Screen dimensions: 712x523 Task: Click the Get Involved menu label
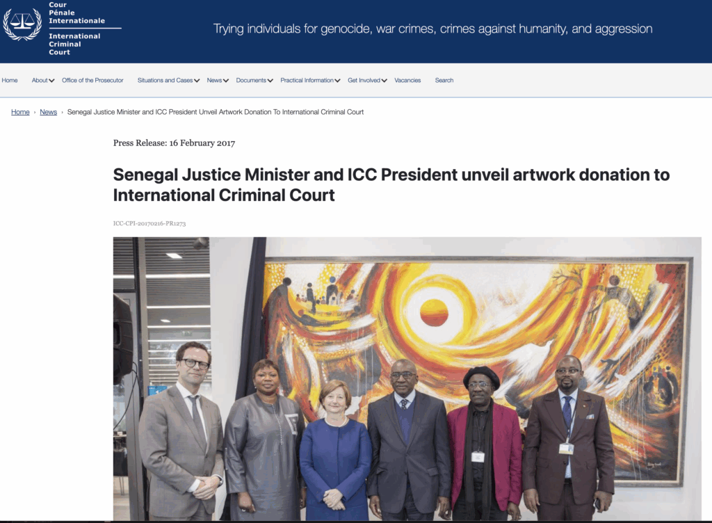coord(364,81)
